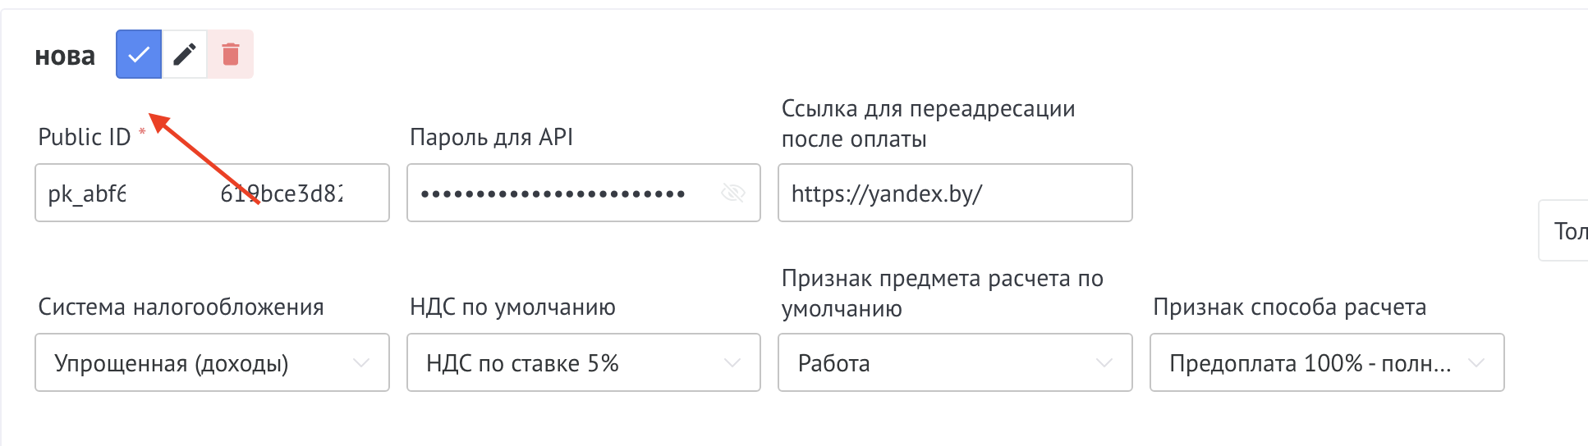Click chevron arrow in Упрощенная (доходы) field
The image size is (1588, 446).
(360, 363)
